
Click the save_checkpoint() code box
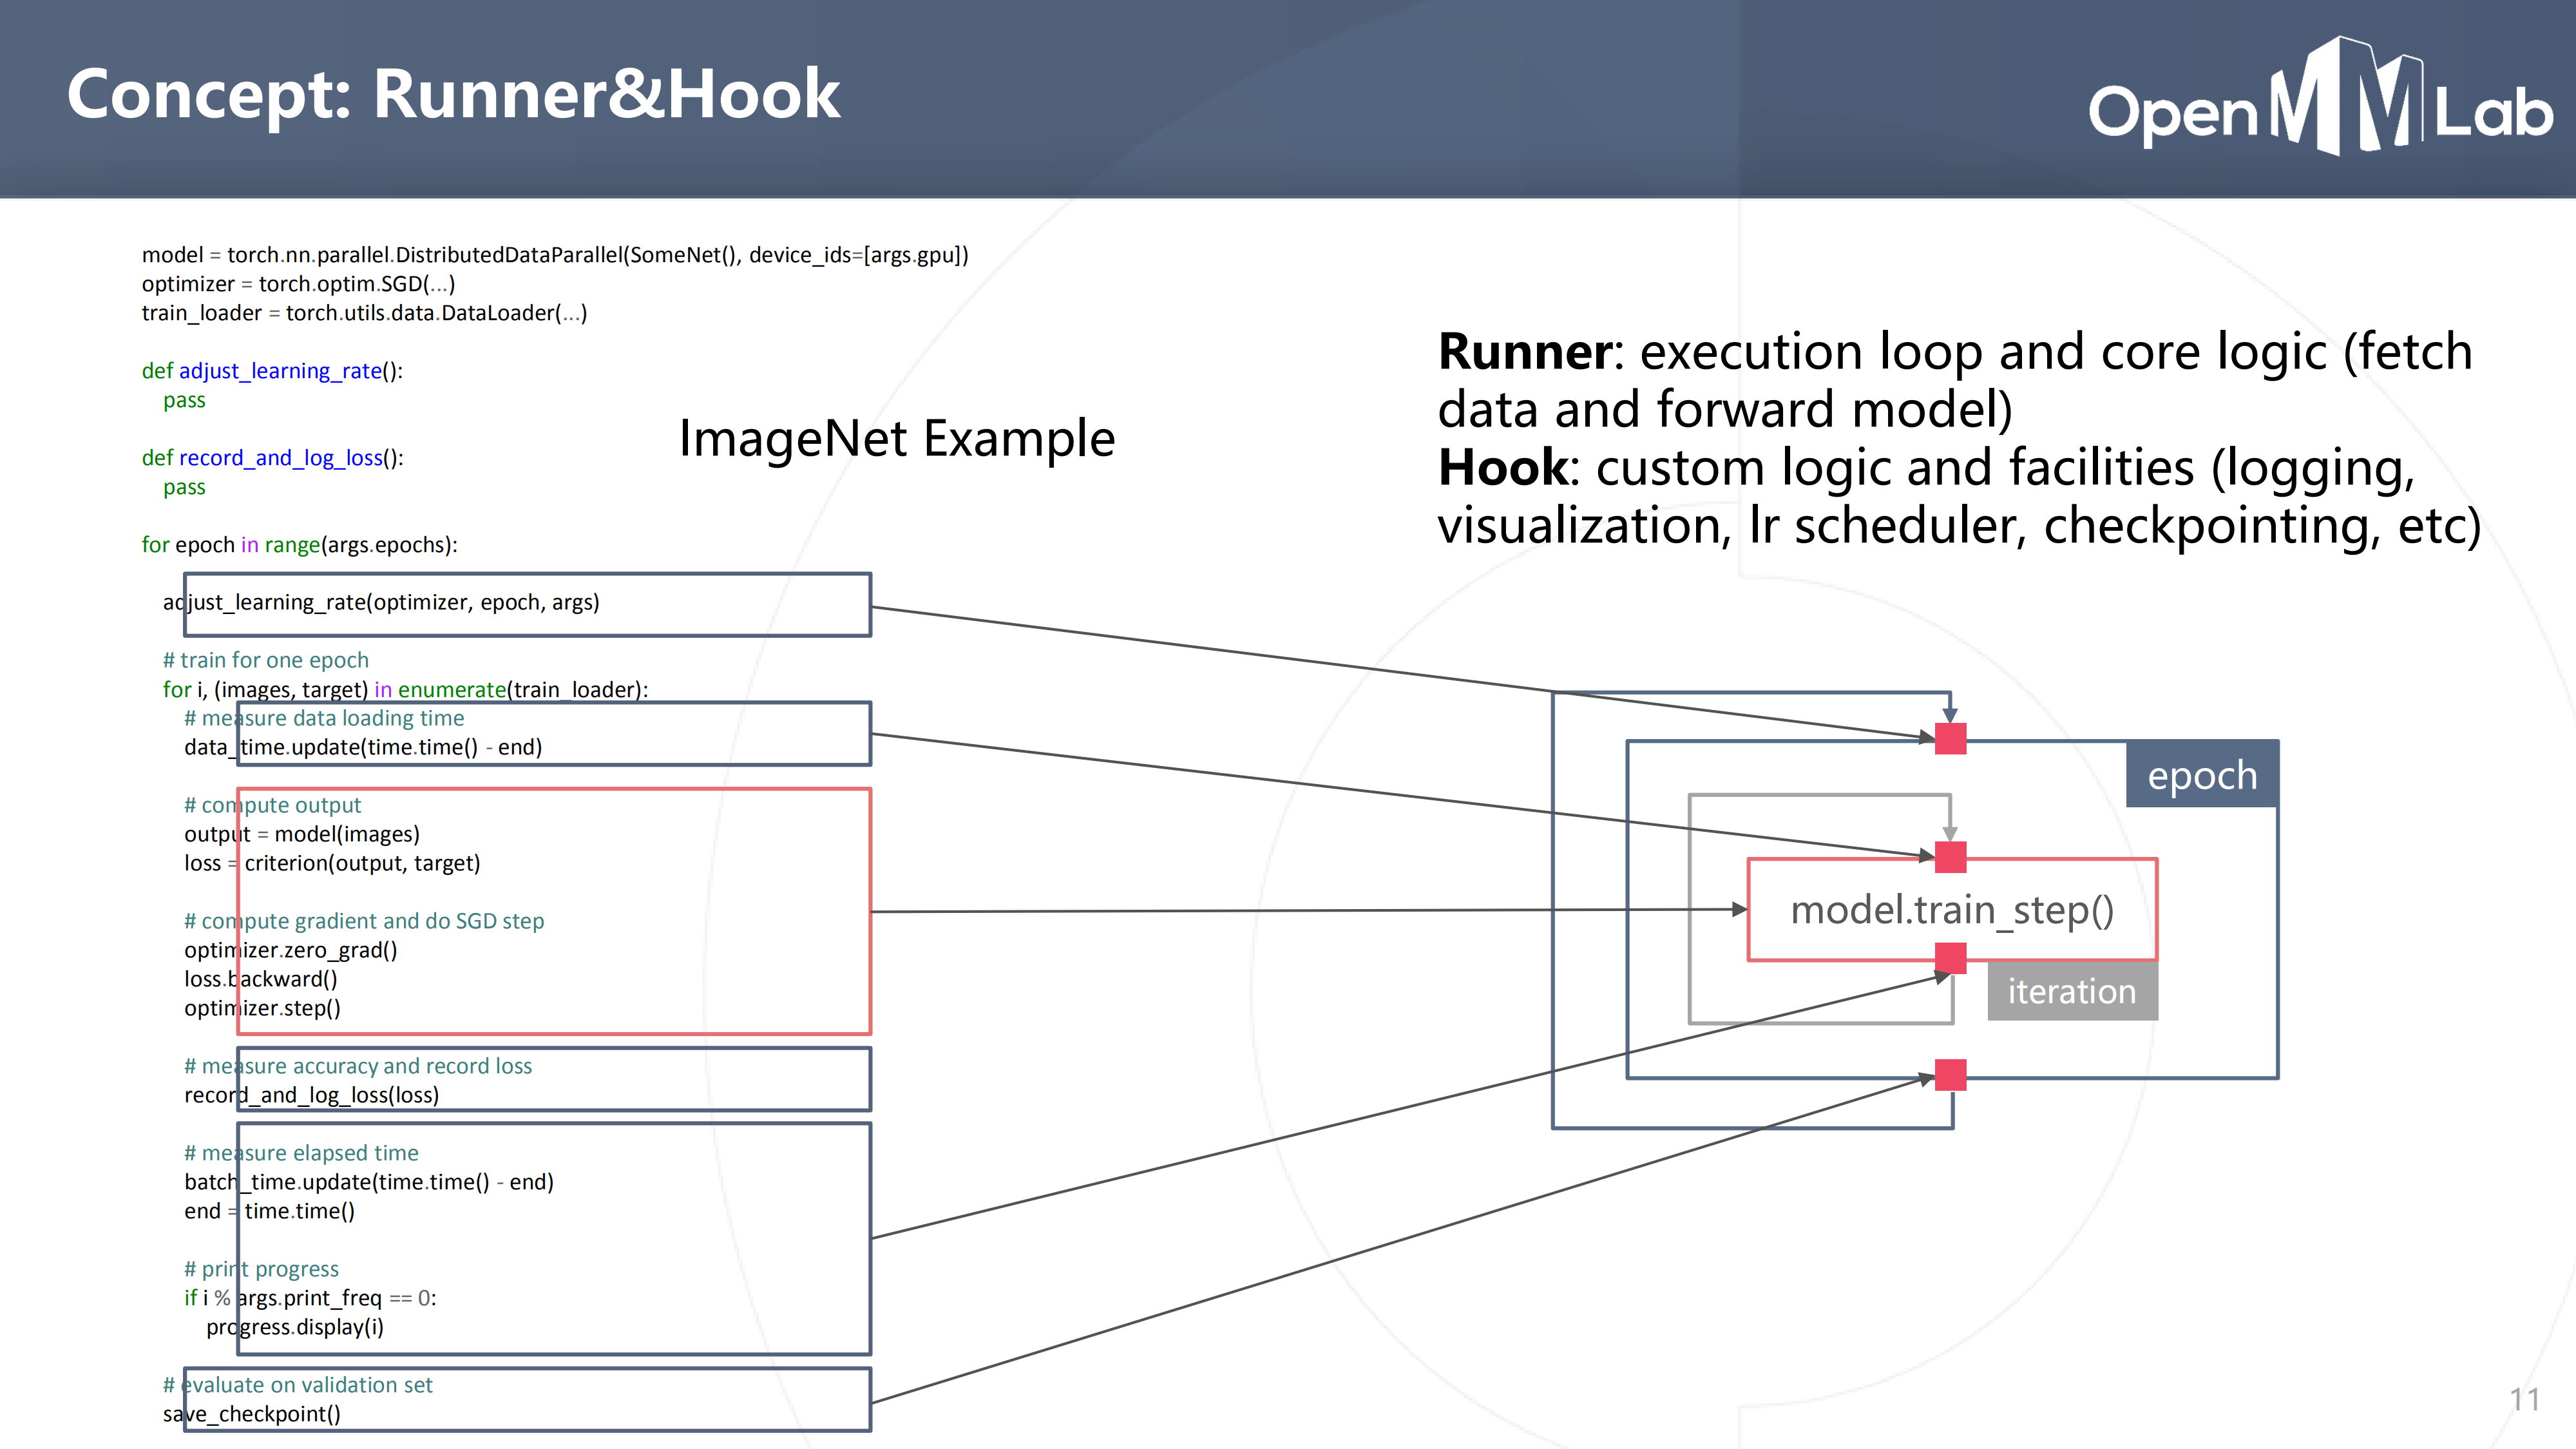pyautogui.click(x=527, y=1399)
